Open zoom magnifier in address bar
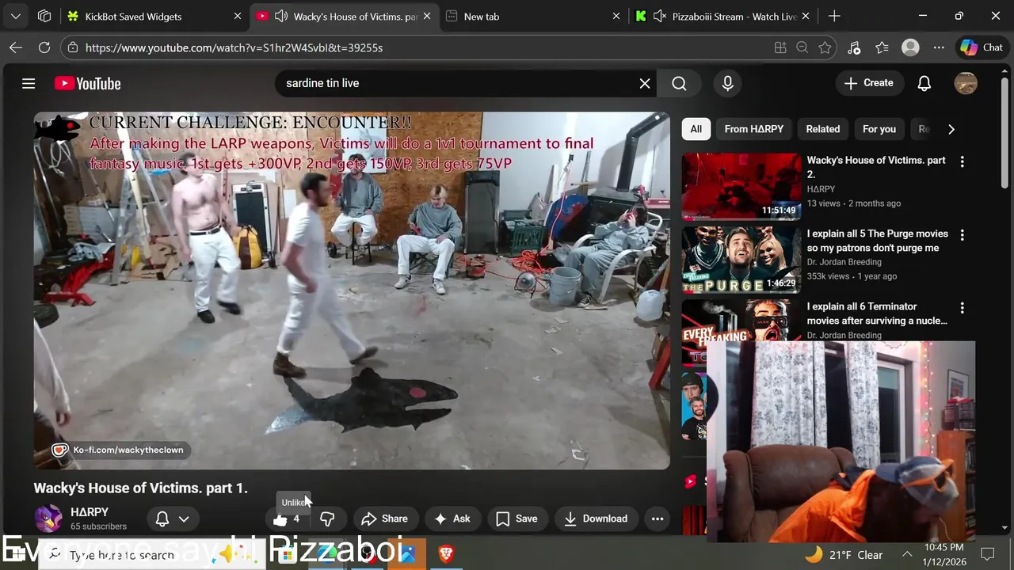The width and height of the screenshot is (1014, 570). [x=802, y=47]
